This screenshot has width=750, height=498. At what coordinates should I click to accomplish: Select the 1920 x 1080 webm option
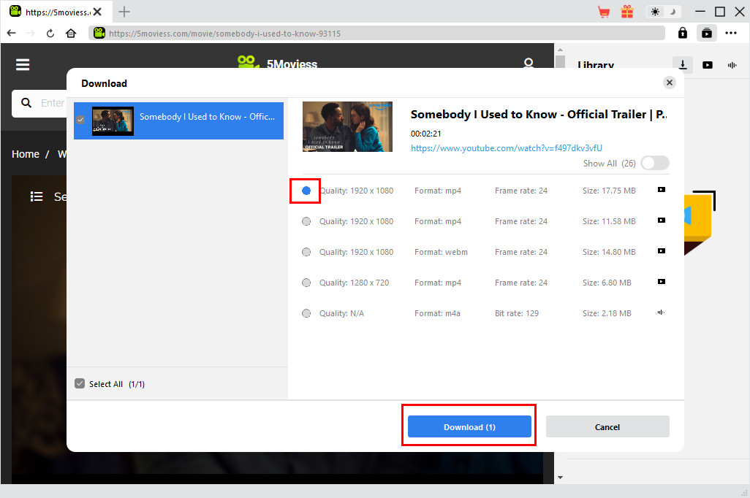point(306,252)
